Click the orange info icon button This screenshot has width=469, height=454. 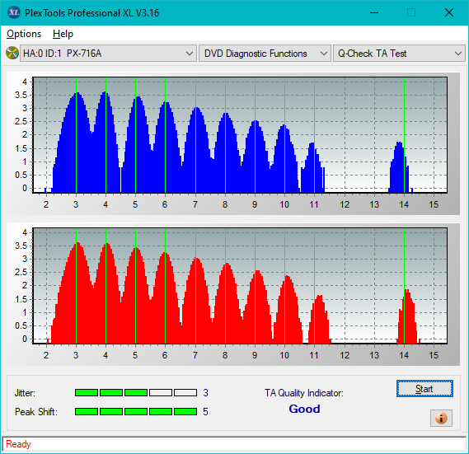[x=441, y=418]
